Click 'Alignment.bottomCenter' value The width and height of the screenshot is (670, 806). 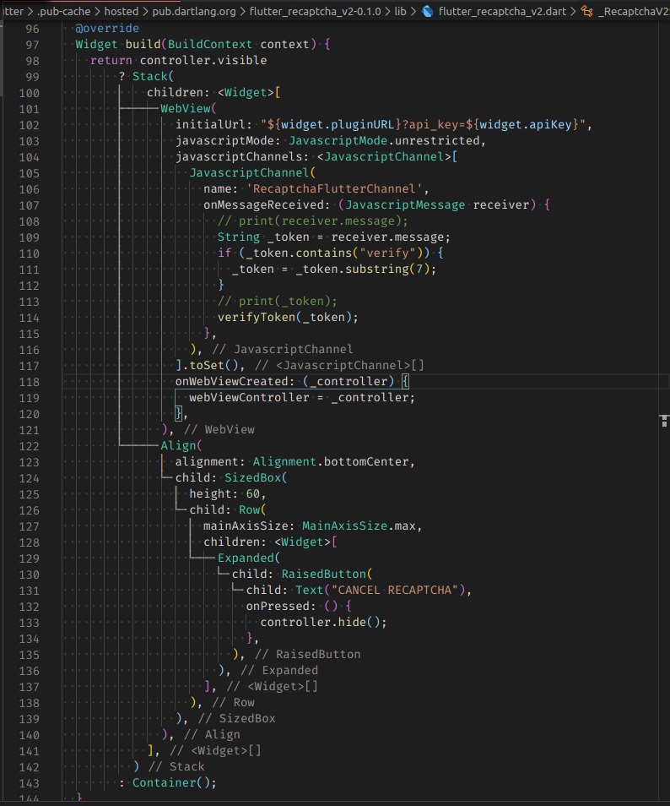pos(331,461)
